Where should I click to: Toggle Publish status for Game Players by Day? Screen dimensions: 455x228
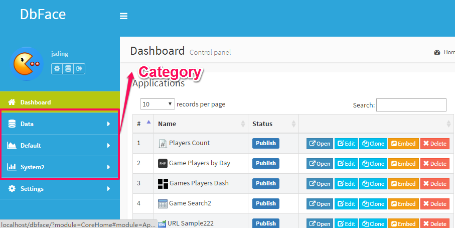pos(266,163)
